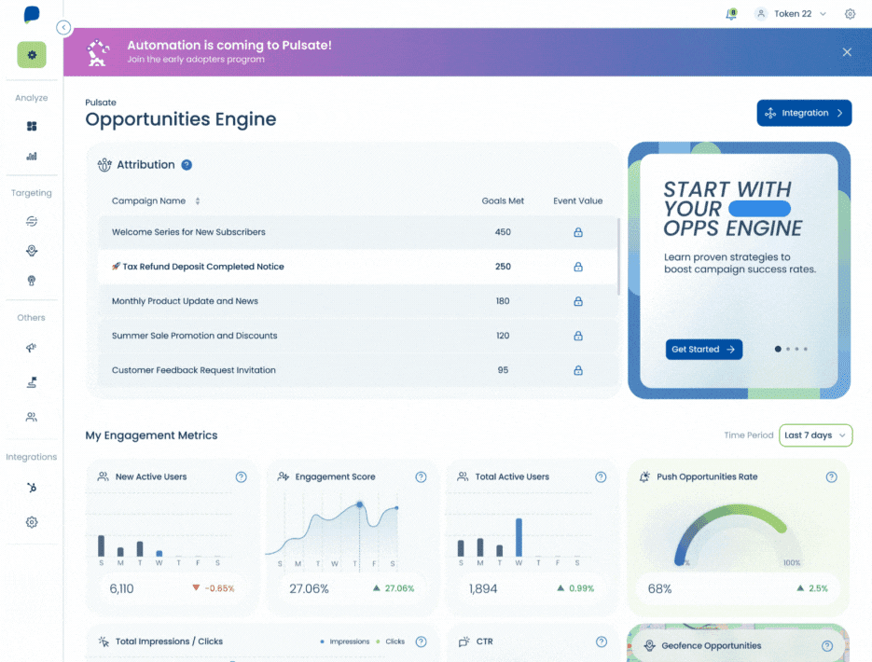This screenshot has width=872, height=662.
Task: Open the bar chart analytics icon in sidebar
Action: point(32,157)
